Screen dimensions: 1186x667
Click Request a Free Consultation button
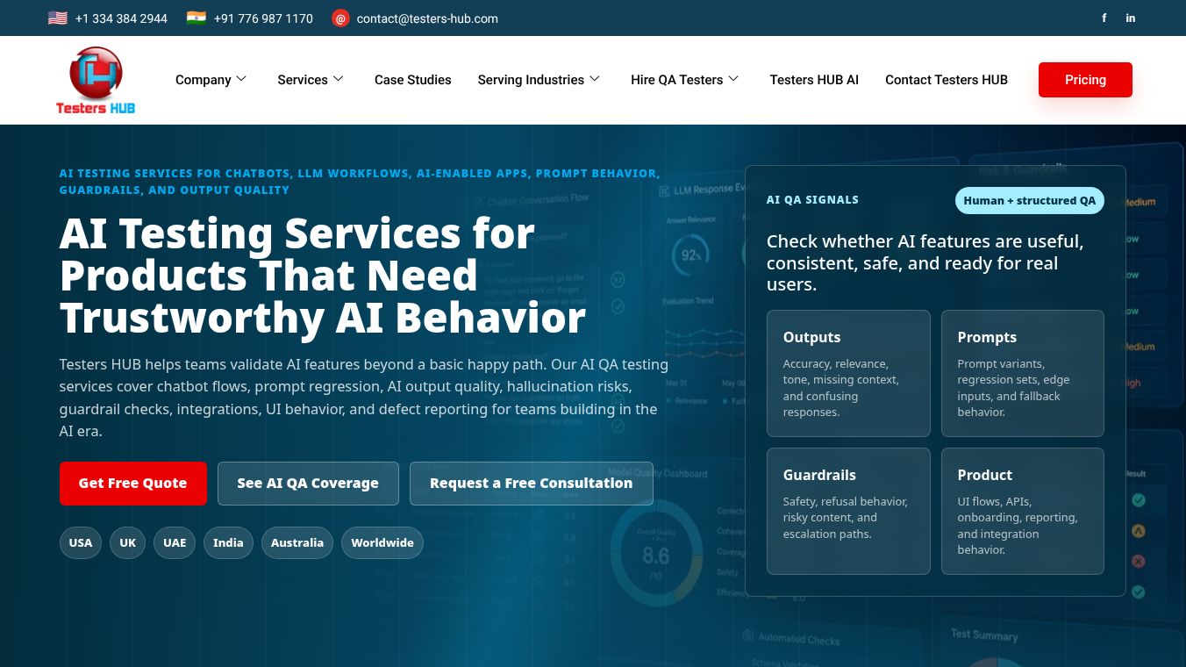532,484
